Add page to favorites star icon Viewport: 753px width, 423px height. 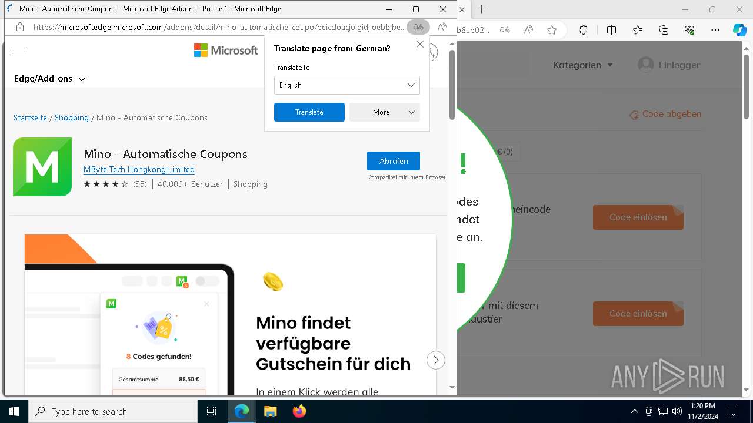(x=552, y=30)
